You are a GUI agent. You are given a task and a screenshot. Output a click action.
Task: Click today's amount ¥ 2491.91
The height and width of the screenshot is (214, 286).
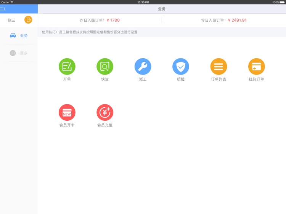click(237, 20)
